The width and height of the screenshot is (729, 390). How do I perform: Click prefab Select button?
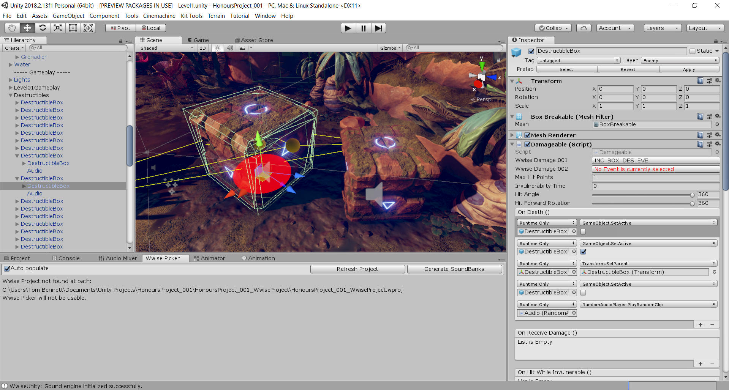[566, 69]
